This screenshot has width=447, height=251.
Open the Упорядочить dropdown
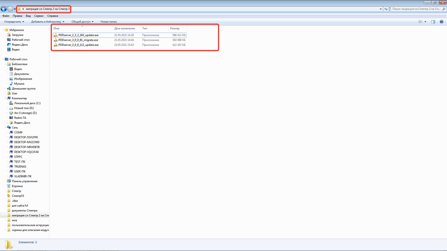click(13, 22)
